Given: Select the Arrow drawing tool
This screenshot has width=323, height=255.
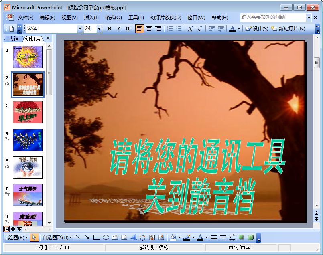Looking at the screenshot, I should [87, 237].
